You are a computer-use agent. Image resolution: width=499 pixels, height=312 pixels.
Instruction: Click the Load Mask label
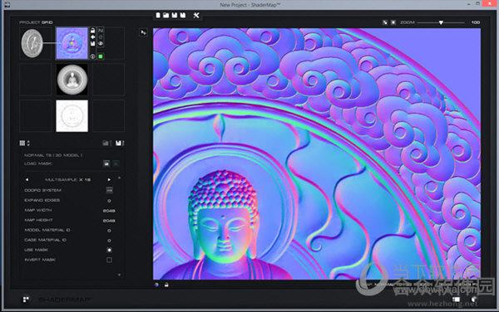point(38,163)
